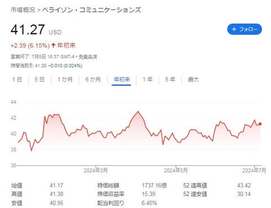This screenshot has width=271, height=208.
Task: Click the 36 y-axis label
Action: tap(14, 165)
